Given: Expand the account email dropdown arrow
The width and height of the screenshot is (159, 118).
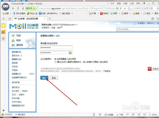Looking at the screenshot, I should pos(77,25).
